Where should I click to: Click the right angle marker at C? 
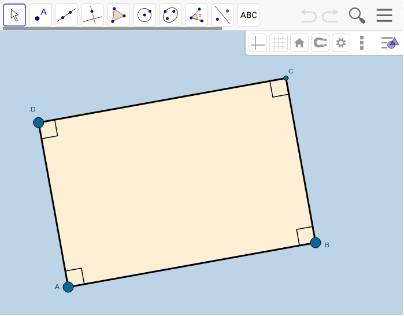pos(280,88)
